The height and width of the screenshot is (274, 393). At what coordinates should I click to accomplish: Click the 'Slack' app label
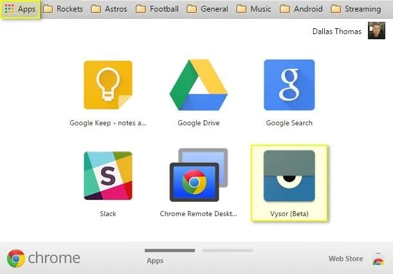click(108, 214)
